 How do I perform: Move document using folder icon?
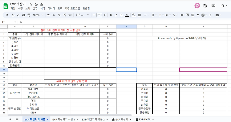pyautogui.click(x=36, y=4)
